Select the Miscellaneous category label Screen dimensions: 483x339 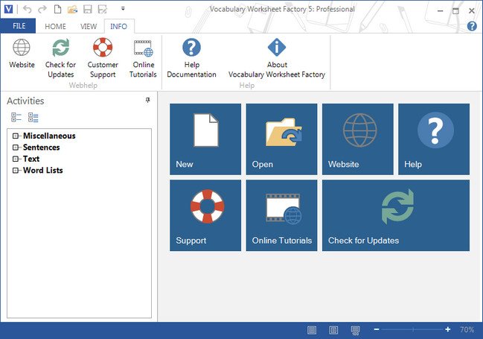pos(49,136)
